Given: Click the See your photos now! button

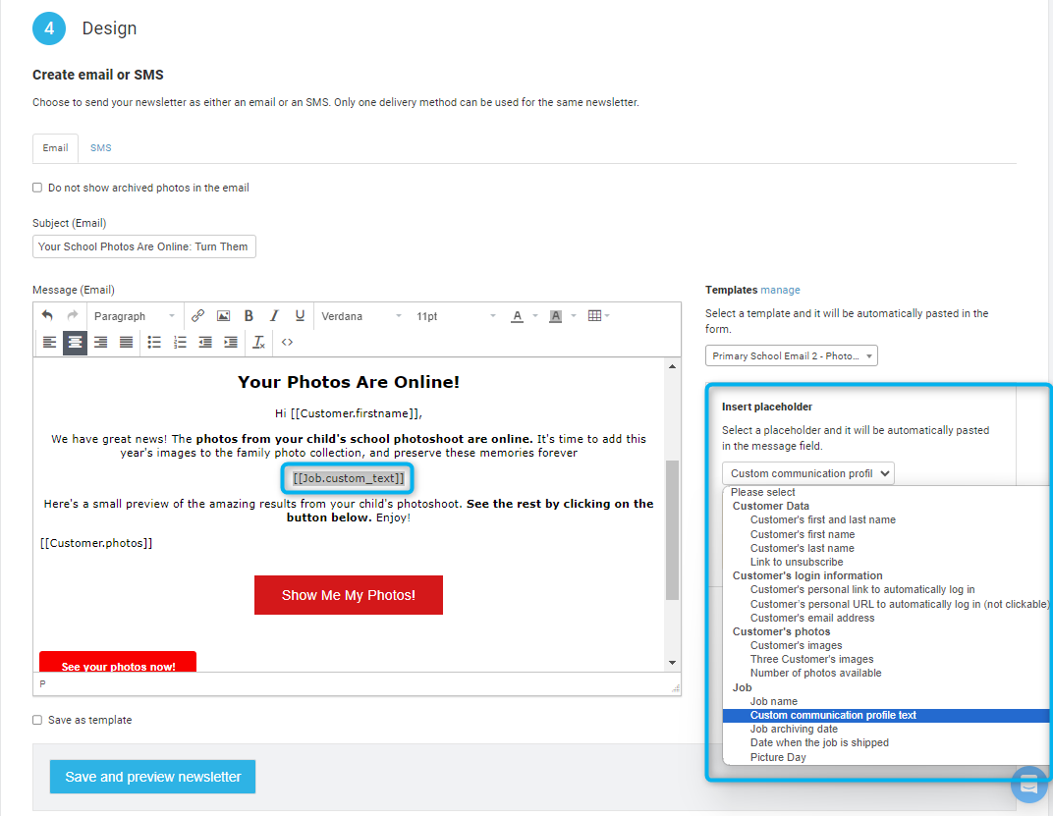Looking at the screenshot, I should (x=118, y=662).
